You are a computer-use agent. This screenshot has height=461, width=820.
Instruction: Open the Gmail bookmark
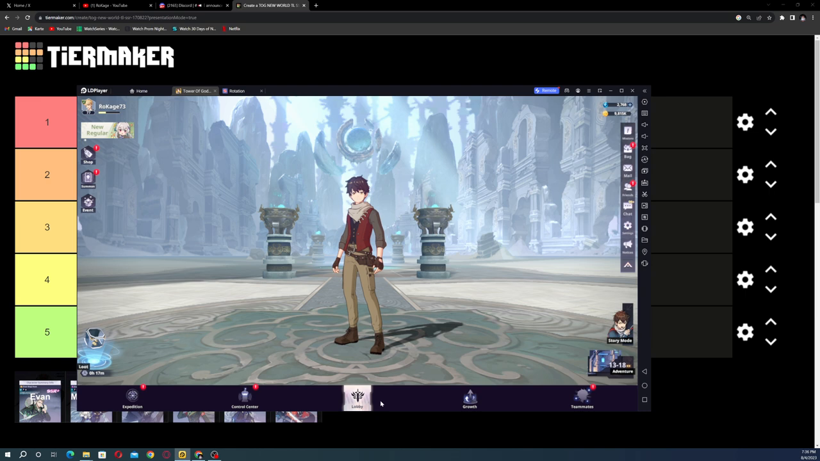13,29
